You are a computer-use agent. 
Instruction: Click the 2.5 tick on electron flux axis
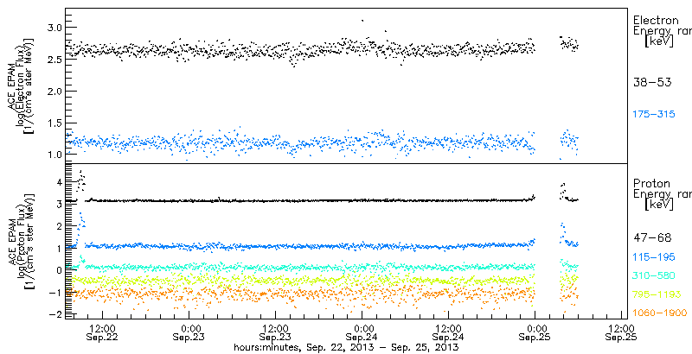point(53,59)
